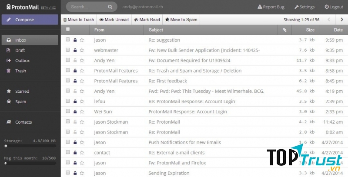Open the Inbox folder
The height and width of the screenshot is (177, 348).
pos(30,40)
